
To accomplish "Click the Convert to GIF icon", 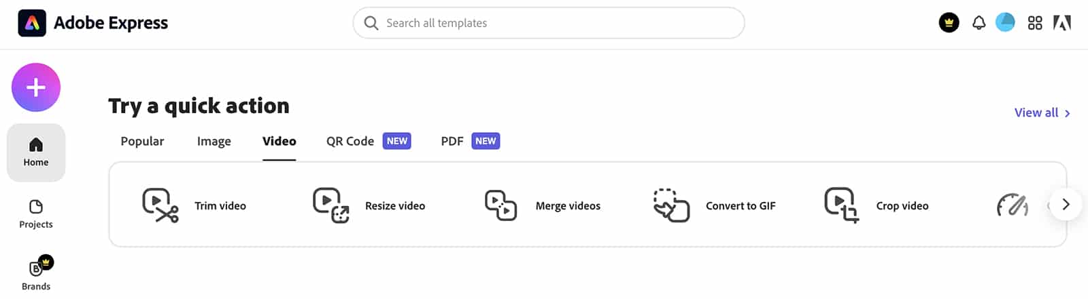I will 671,205.
